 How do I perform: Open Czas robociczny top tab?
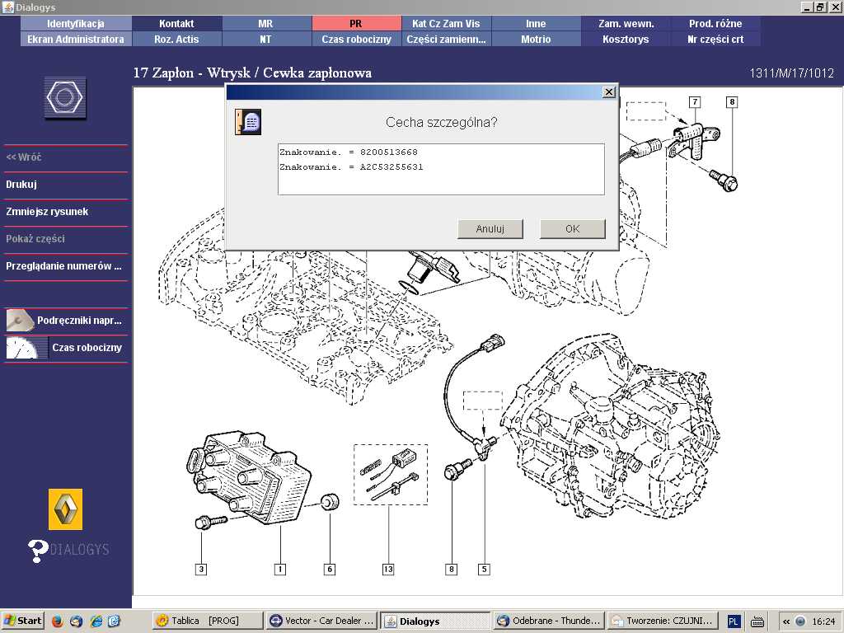[356, 39]
